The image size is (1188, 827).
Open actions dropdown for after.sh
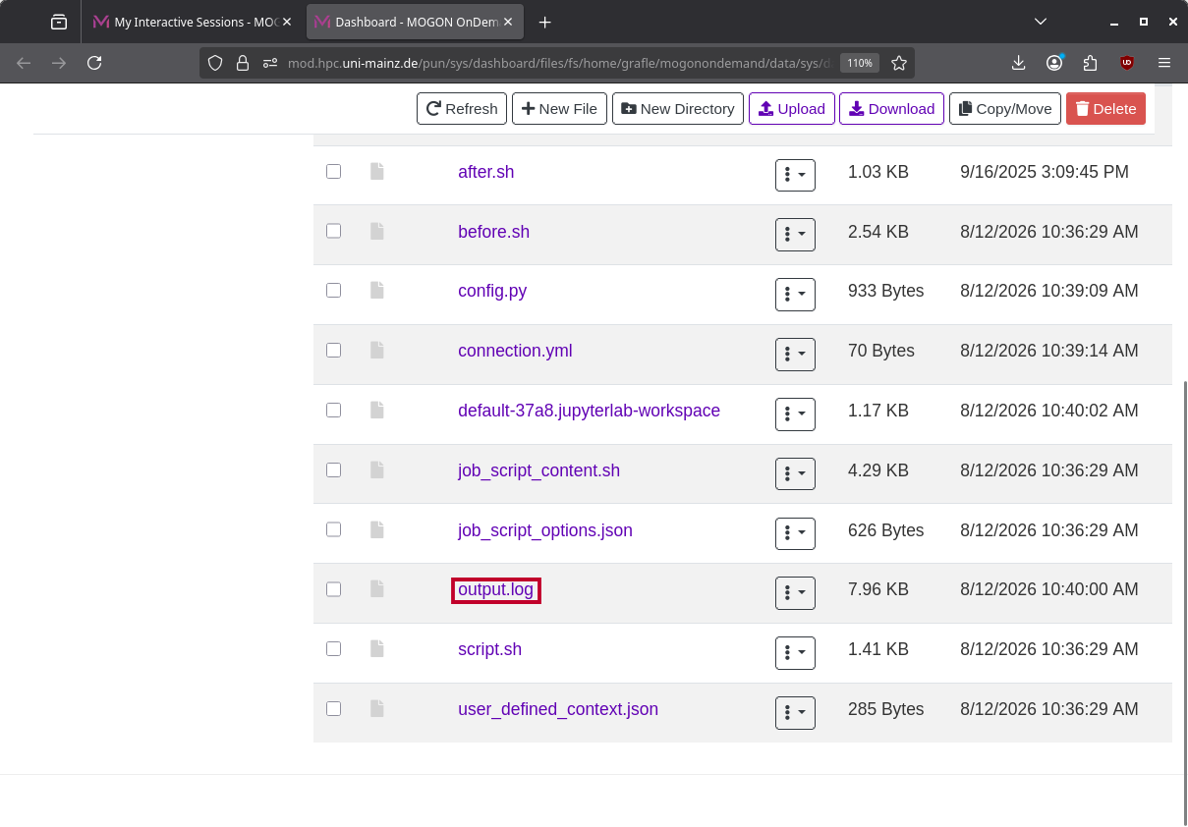pos(795,175)
